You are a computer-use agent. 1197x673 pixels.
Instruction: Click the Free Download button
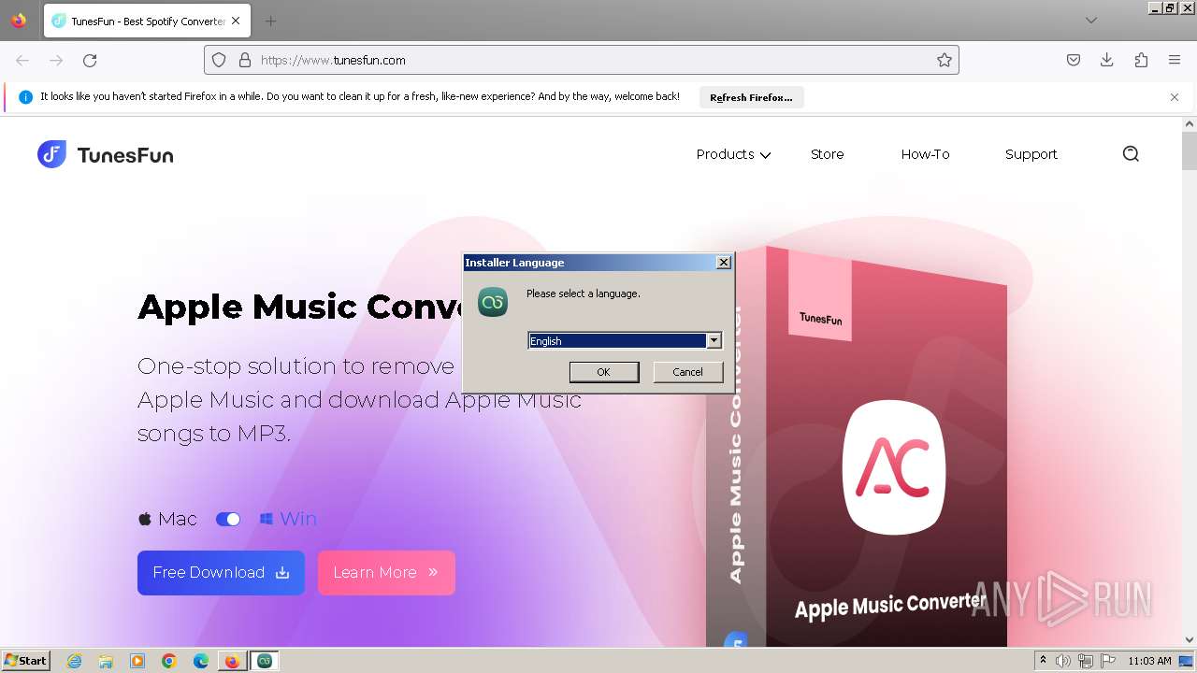coord(221,573)
